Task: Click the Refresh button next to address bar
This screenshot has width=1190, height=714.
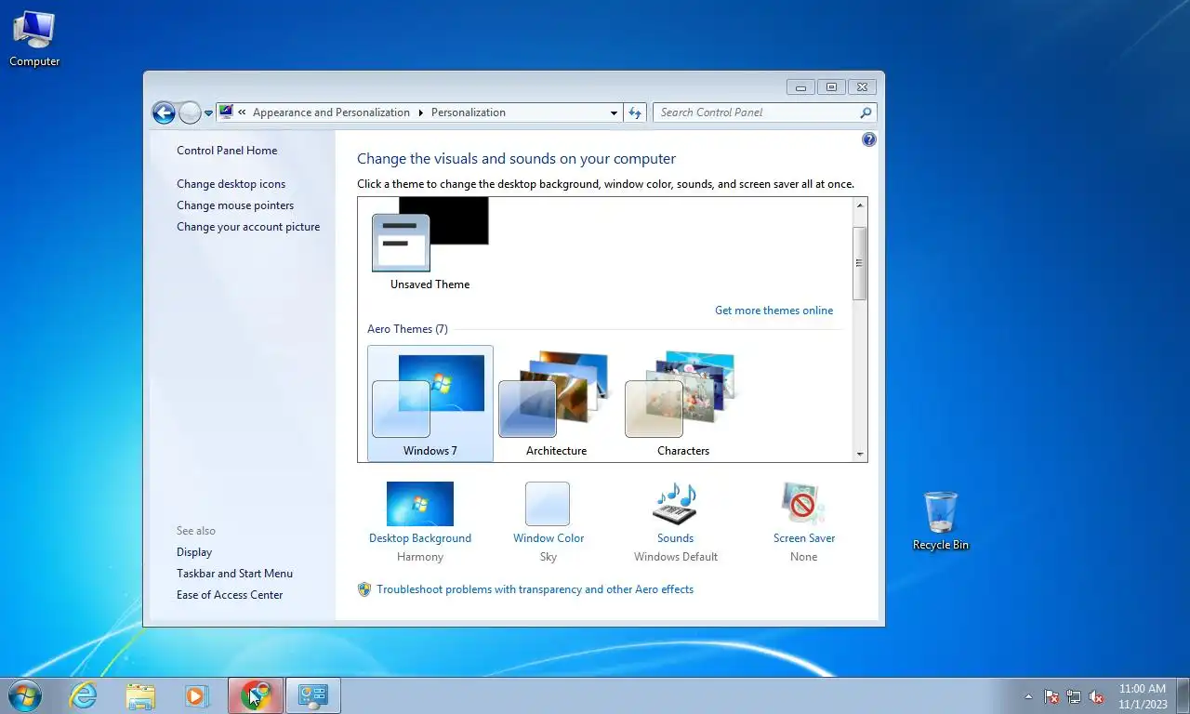Action: tap(635, 112)
